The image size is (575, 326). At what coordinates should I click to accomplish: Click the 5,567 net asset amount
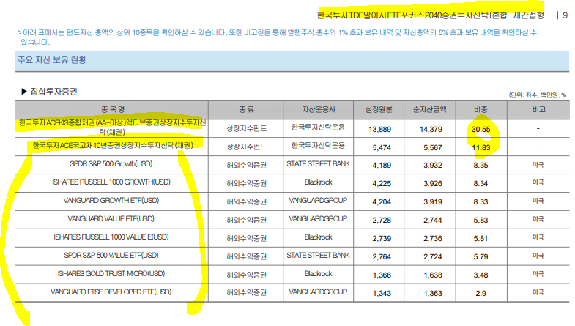[x=433, y=147]
